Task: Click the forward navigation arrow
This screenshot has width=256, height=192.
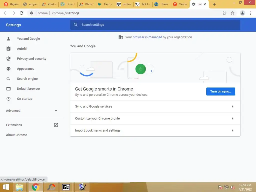Action: 13,13
